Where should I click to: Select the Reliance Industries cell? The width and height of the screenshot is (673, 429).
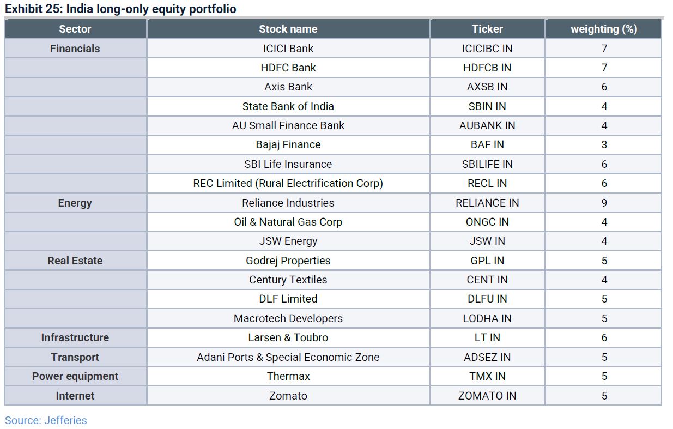click(x=288, y=203)
